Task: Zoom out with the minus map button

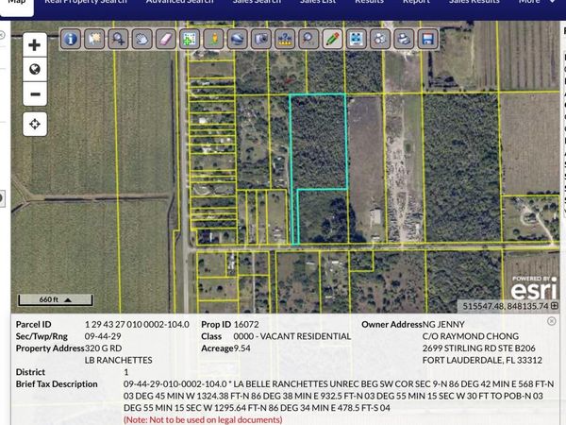Action: pyautogui.click(x=35, y=93)
